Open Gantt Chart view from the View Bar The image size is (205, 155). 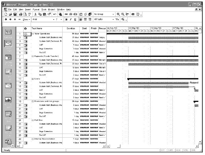coord(8,44)
